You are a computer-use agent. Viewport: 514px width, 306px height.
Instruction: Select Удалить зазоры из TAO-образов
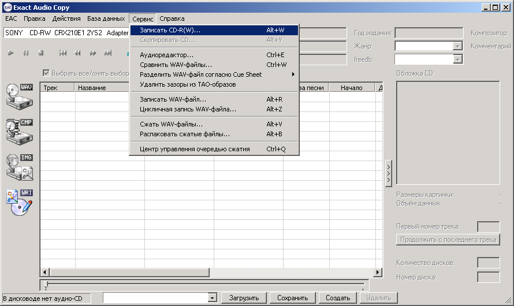214,84
